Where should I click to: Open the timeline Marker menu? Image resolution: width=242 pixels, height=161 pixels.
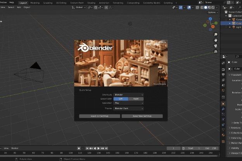pyautogui.click(x=15, y=148)
